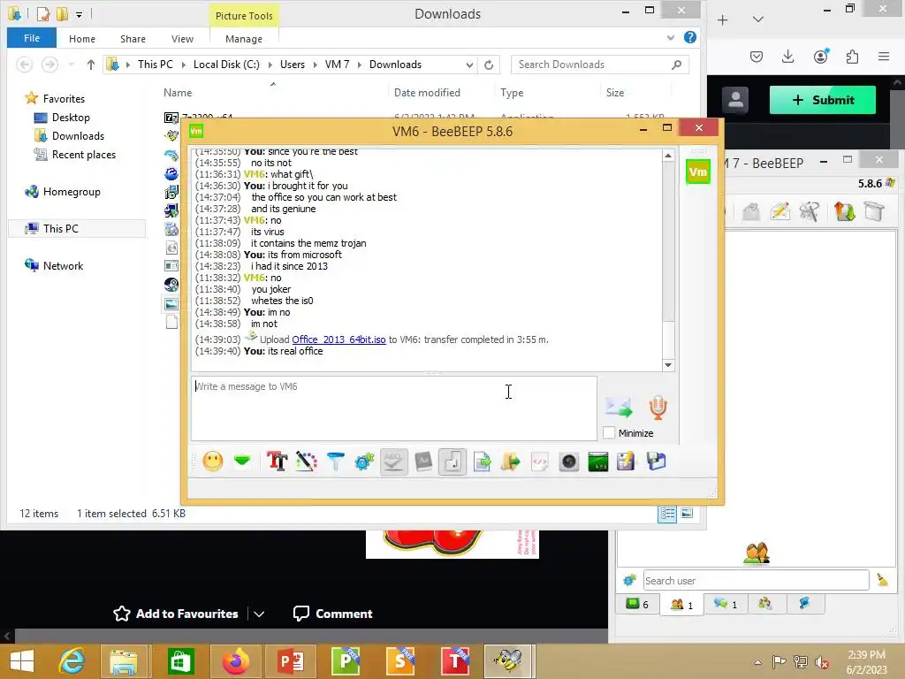Click the green Submit button in browser

pyautogui.click(x=823, y=100)
